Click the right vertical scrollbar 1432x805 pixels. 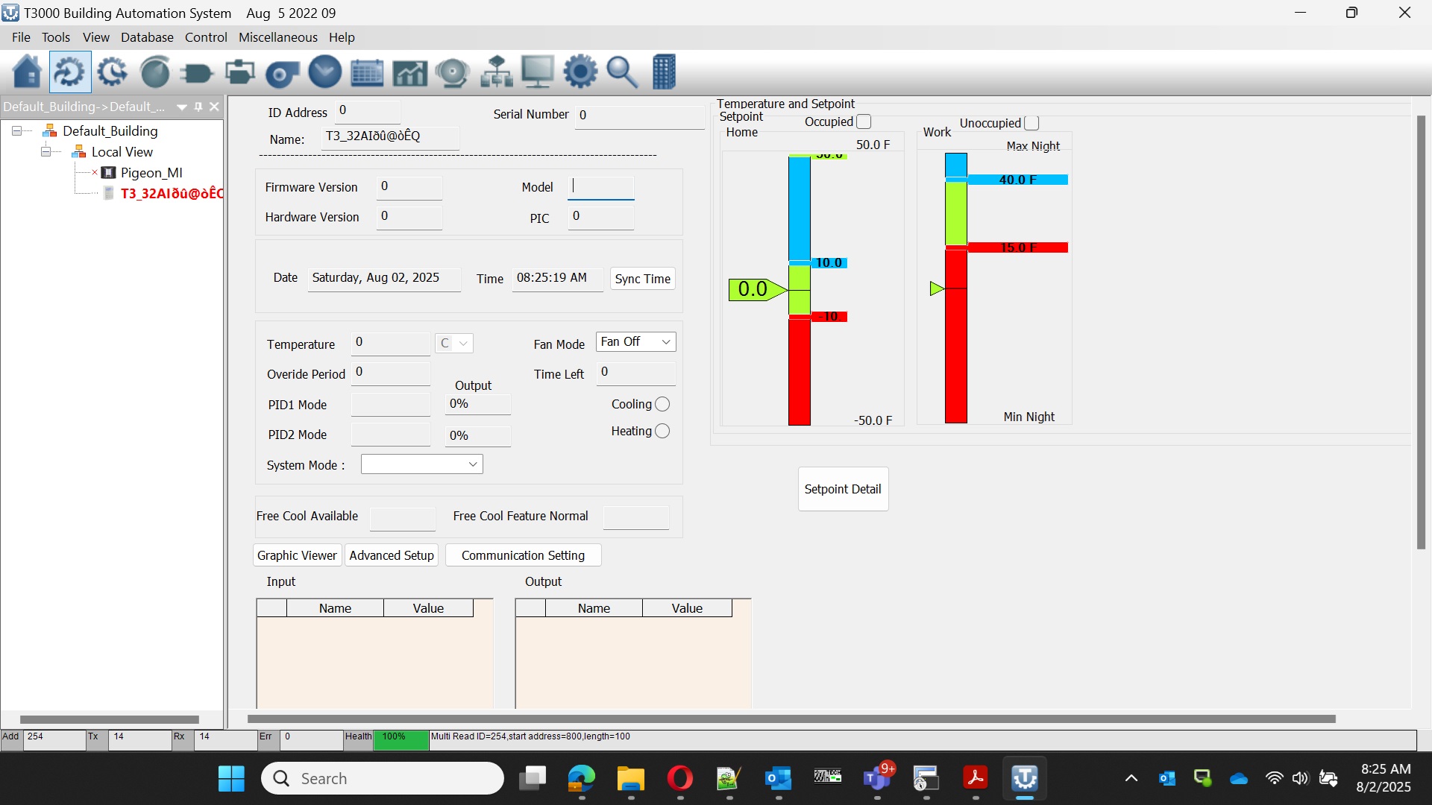1421,332
